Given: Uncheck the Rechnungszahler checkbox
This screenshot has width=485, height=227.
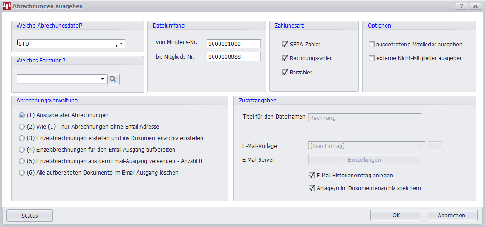Looking at the screenshot, I should point(285,58).
